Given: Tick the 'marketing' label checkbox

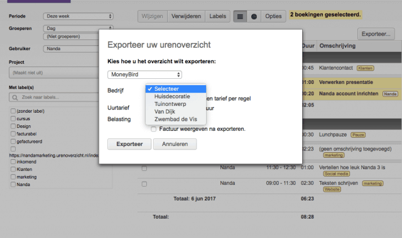Looking at the screenshot, I should coord(13,177).
